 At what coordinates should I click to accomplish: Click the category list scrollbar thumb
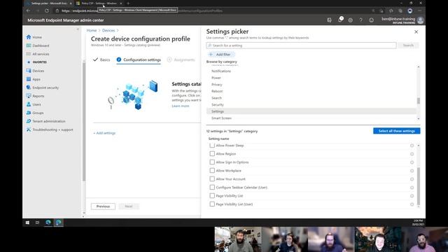419,101
